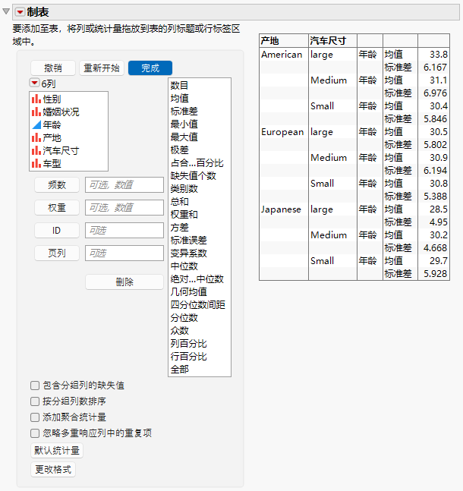Enable 包含分组列的缺失值 checkbox
This screenshot has width=463, height=491.
pyautogui.click(x=35, y=386)
